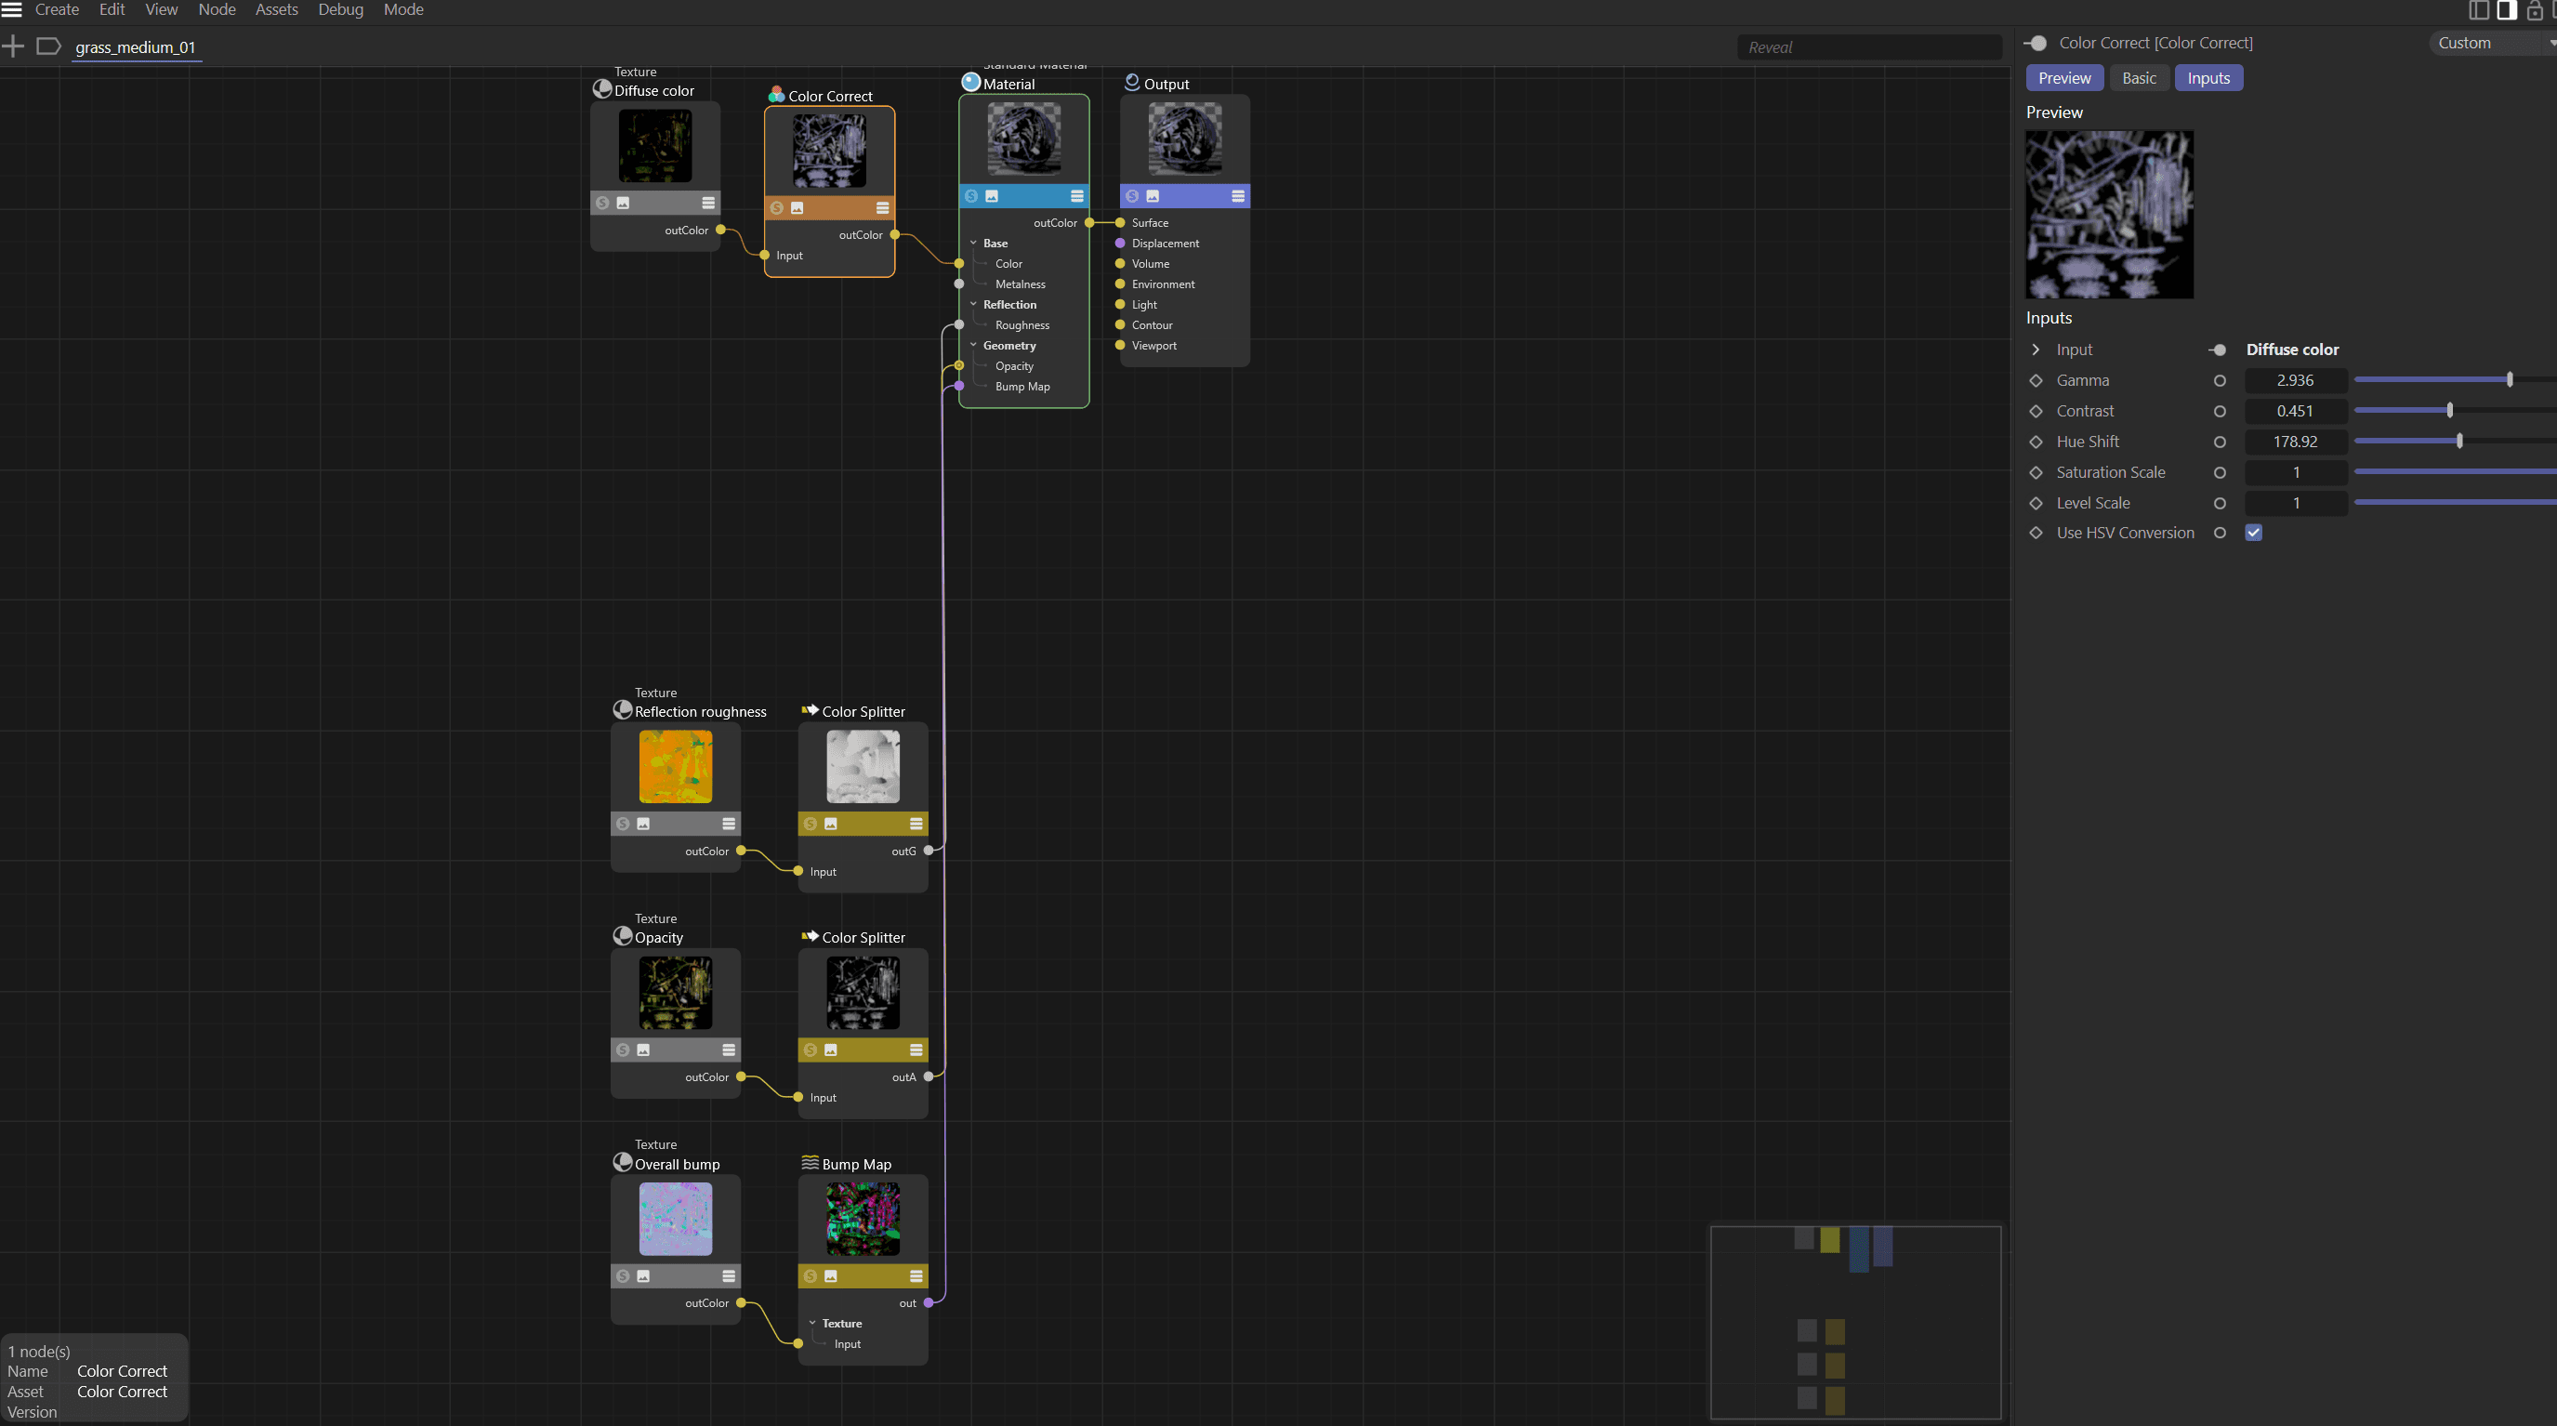Screen dimensions: 2557x1426
Task: Click Color Correct node's solo S icon
Action: pyautogui.click(x=777, y=207)
